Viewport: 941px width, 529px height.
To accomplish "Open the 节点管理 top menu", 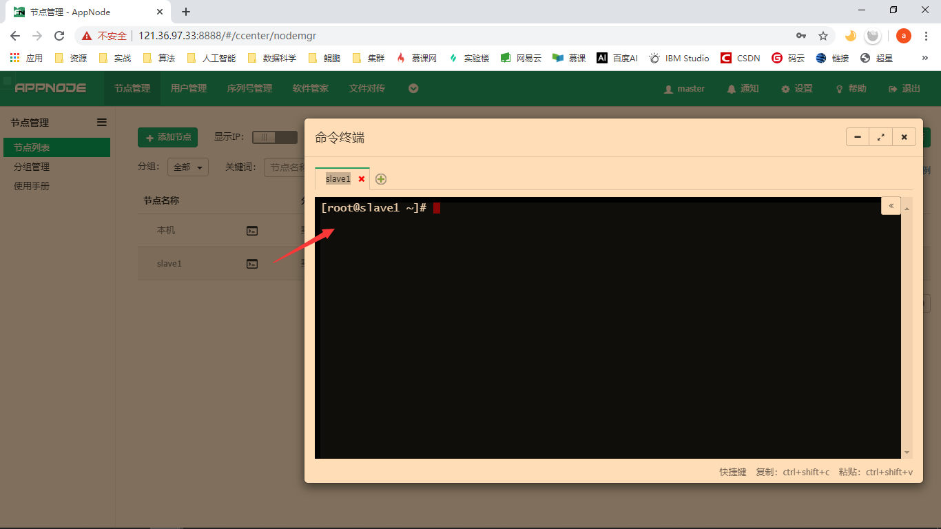I will tap(132, 88).
